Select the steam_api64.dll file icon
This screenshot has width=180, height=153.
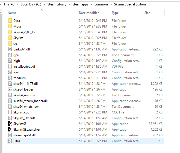point(10,135)
